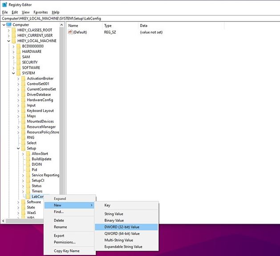Expand the Service Reporting key
This screenshot has width=280, height=256.
[23, 175]
